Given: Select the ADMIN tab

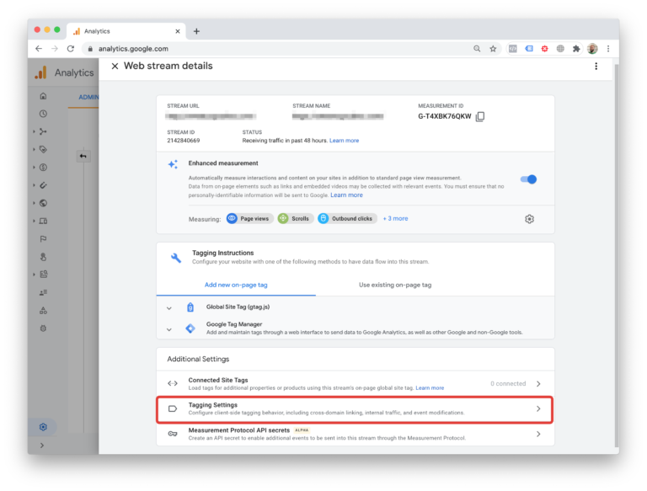Looking at the screenshot, I should pos(88,98).
